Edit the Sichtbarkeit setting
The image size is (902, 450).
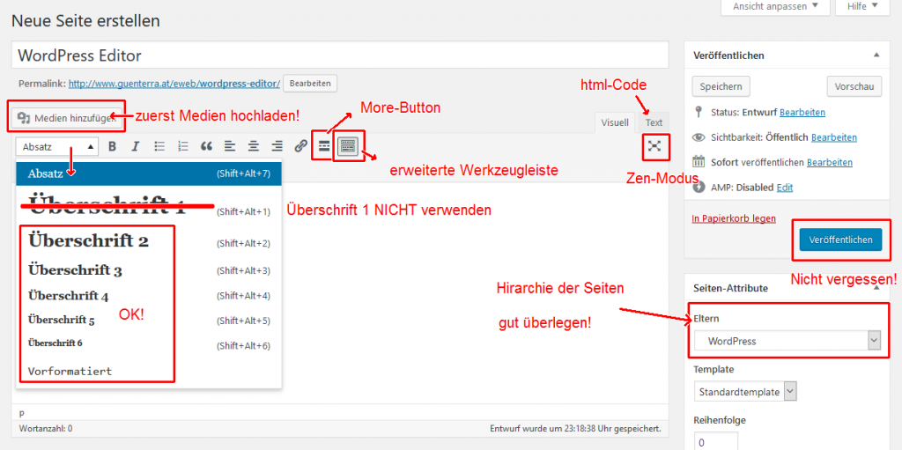pos(834,137)
